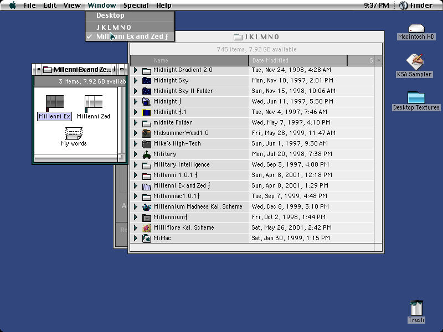
Task: Click the menu bar clock
Action: (377, 6)
